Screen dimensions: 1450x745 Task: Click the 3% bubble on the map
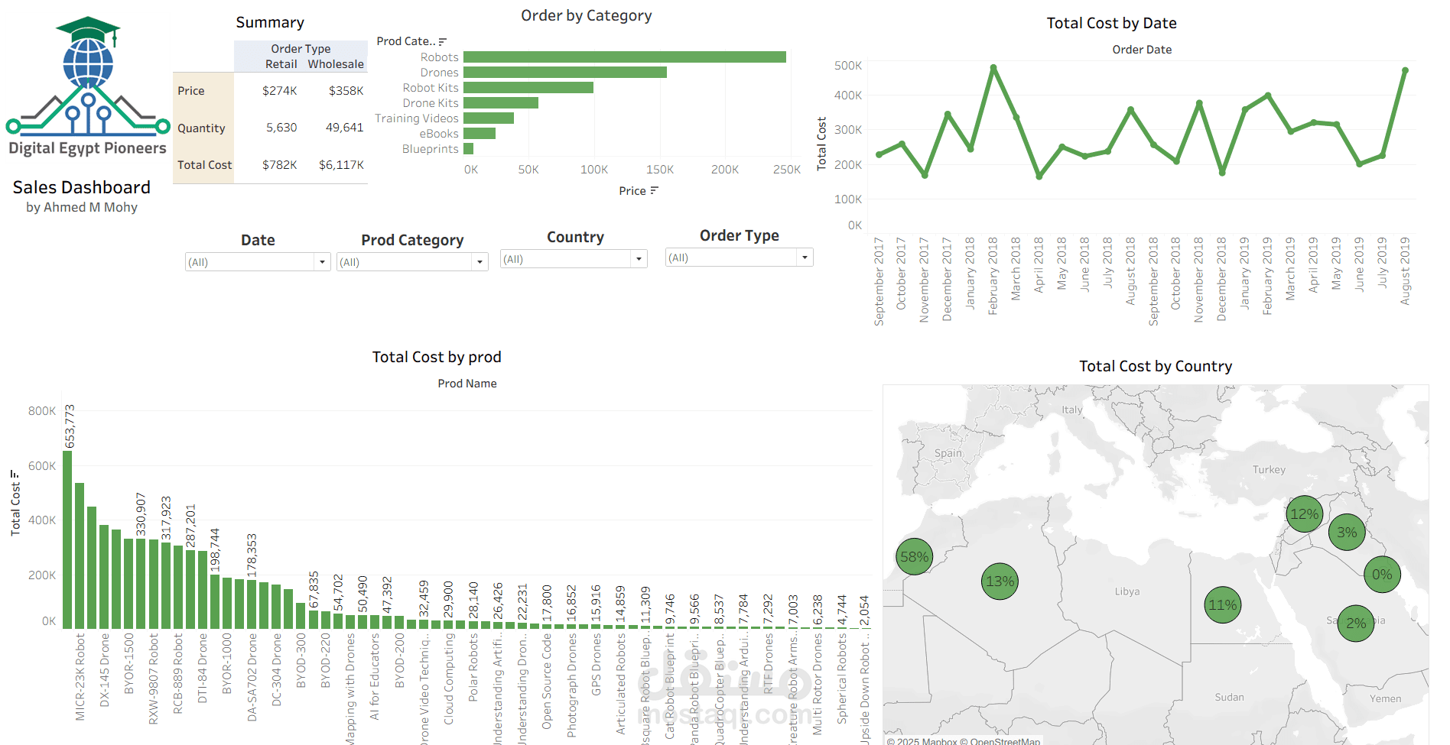[x=1347, y=533]
